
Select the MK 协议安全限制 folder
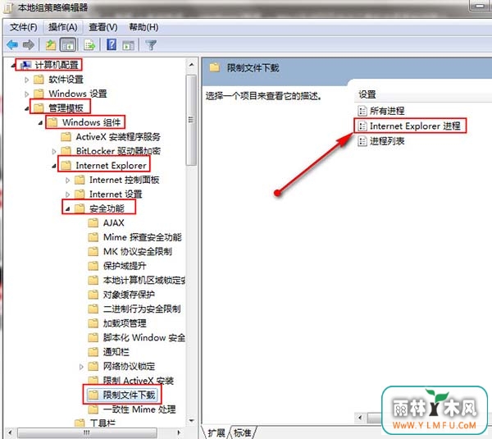130,252
